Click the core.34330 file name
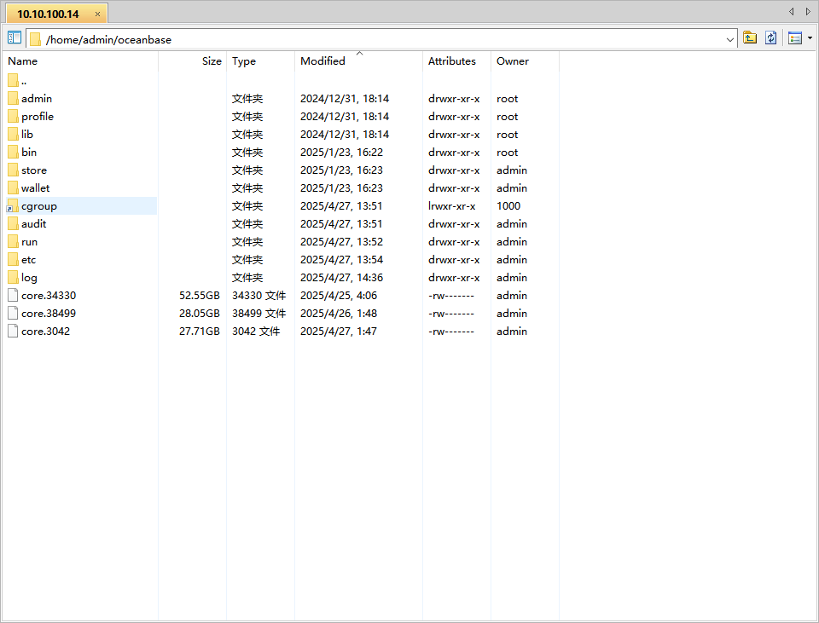 point(49,296)
